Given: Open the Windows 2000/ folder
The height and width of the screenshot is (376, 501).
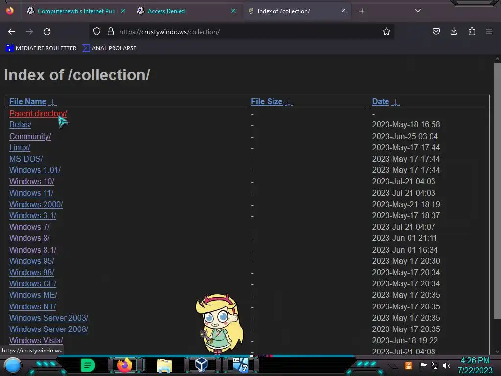Looking at the screenshot, I should pyautogui.click(x=36, y=204).
